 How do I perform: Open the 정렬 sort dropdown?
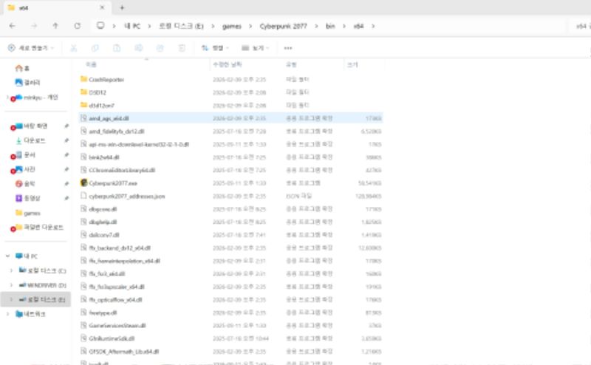(215, 48)
